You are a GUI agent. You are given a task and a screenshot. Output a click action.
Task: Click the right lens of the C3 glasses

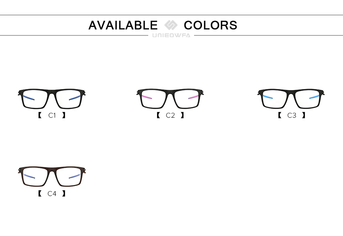click(308, 99)
